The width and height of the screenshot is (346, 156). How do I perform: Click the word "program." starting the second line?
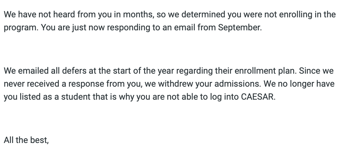[x=21, y=28]
